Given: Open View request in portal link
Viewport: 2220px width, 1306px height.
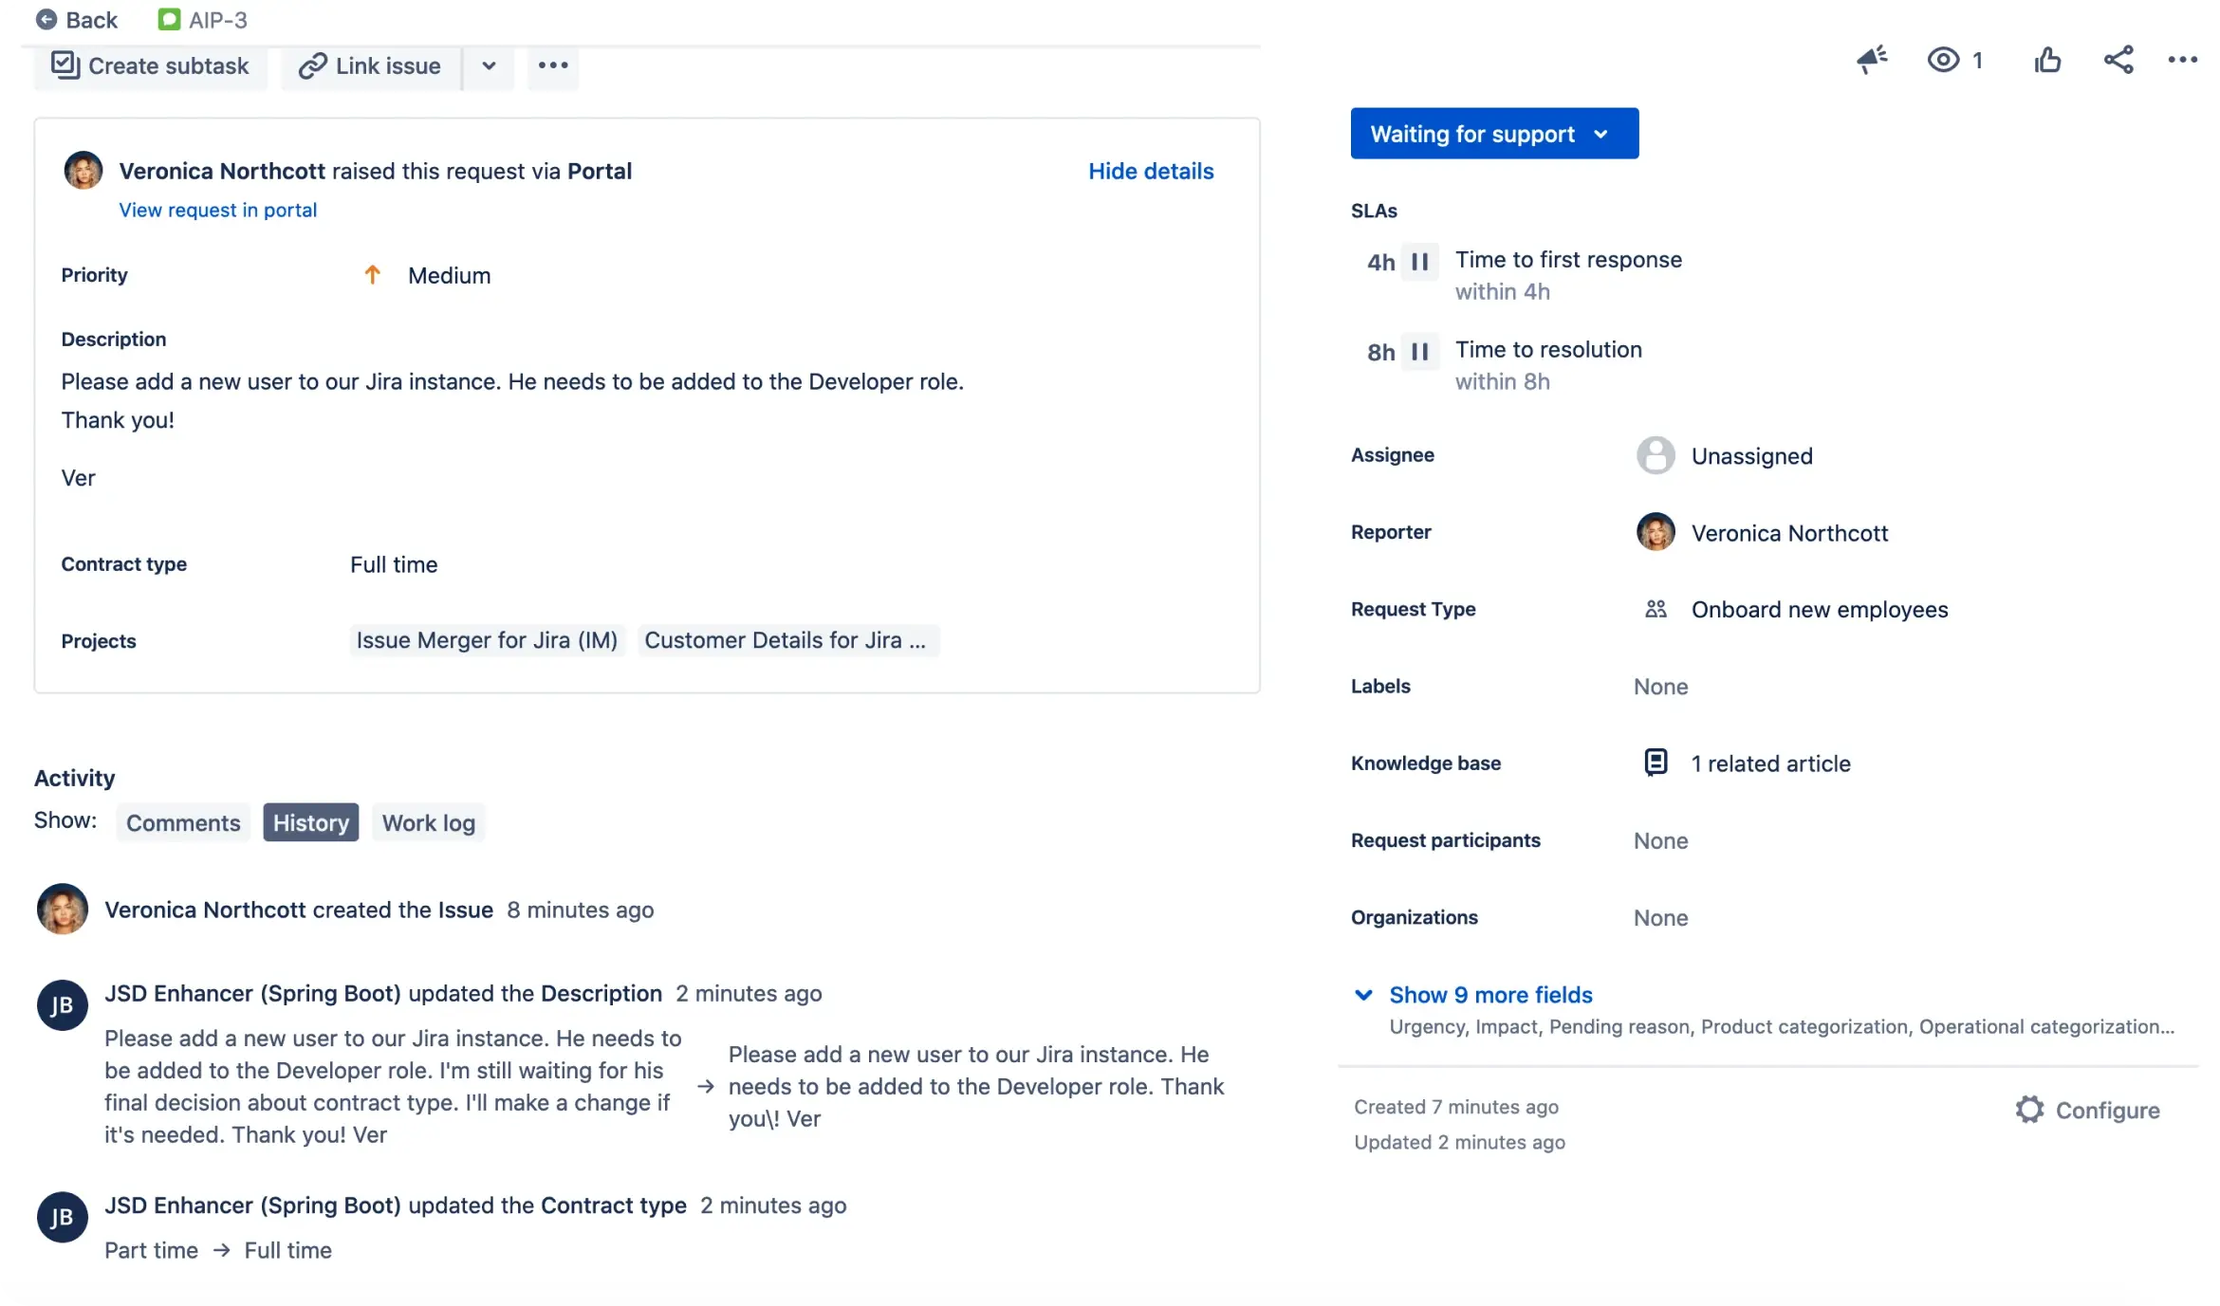Looking at the screenshot, I should pyautogui.click(x=218, y=210).
